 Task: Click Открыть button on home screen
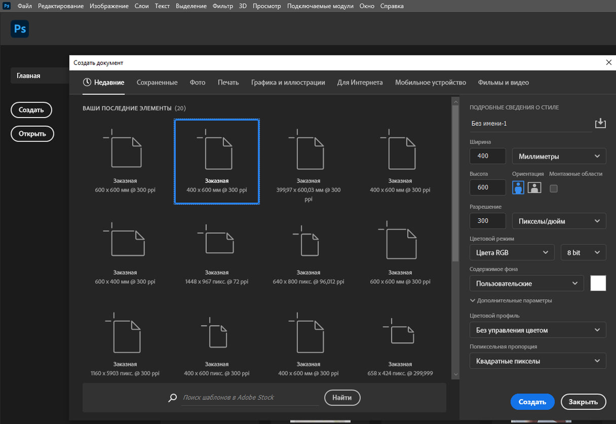[x=32, y=133]
